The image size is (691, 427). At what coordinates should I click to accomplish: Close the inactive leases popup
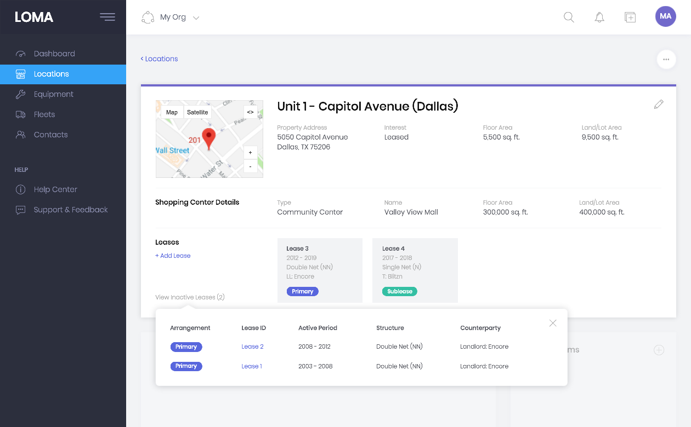click(553, 323)
